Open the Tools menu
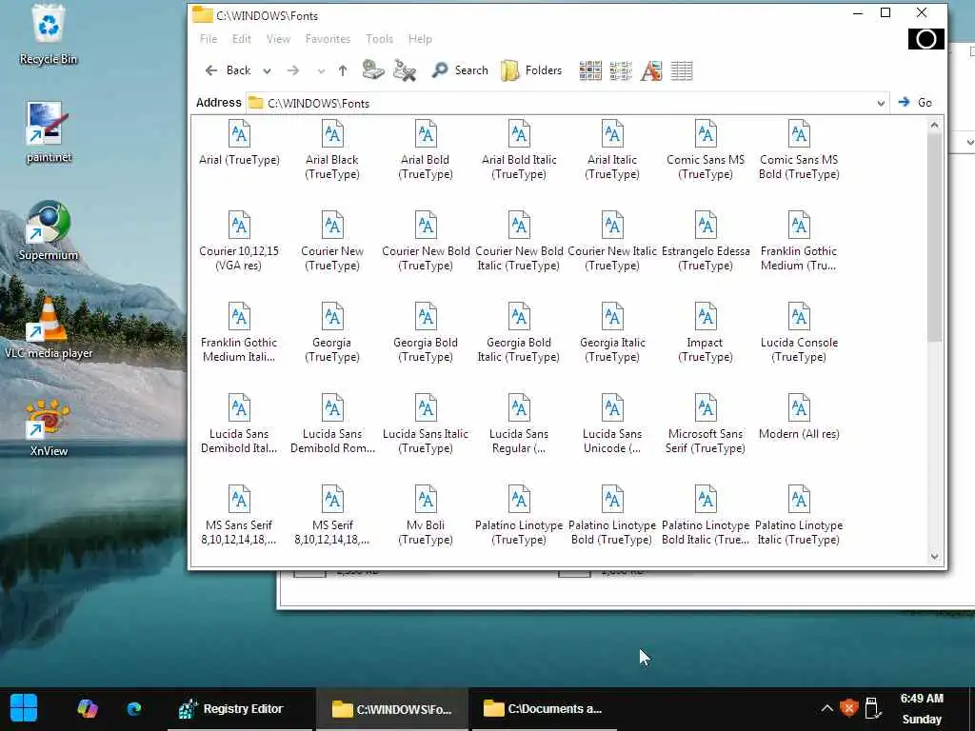The image size is (975, 731). (x=379, y=38)
